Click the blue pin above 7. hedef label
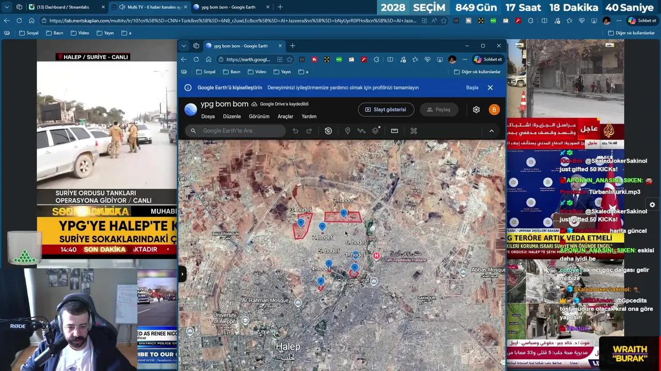 (322, 227)
